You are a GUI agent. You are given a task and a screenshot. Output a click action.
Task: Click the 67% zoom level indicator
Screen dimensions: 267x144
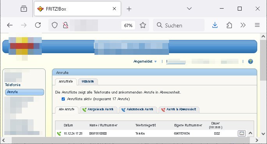click(x=128, y=25)
